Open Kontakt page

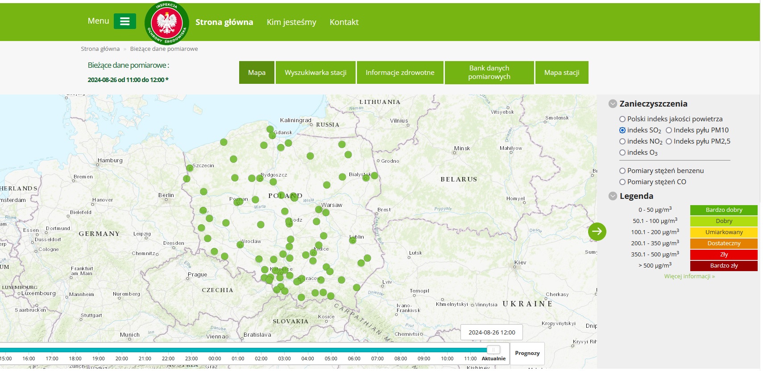pos(344,22)
